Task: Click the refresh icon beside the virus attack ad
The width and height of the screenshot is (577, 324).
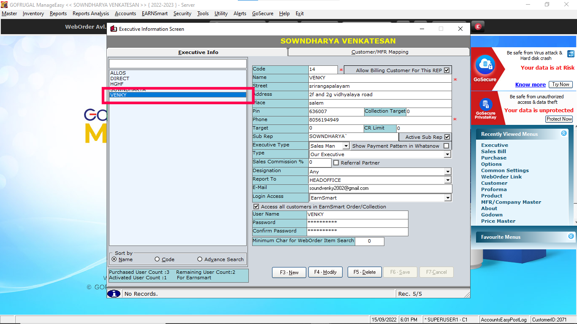Action: (571, 54)
